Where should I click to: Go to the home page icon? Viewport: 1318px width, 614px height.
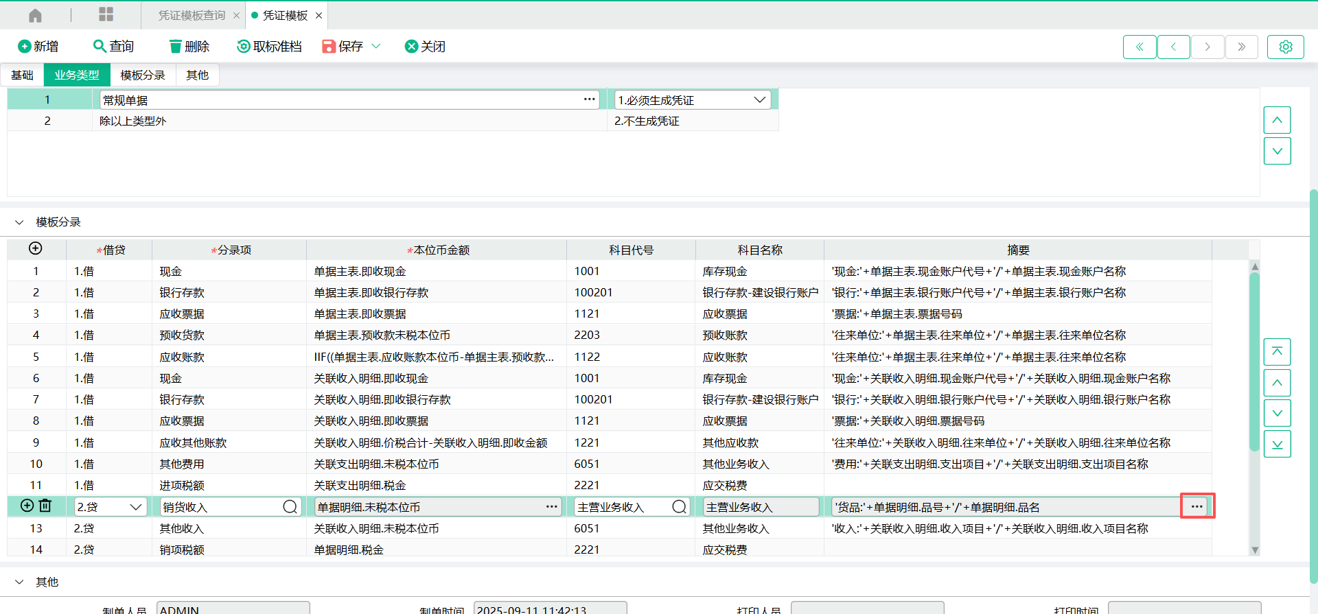[36, 15]
